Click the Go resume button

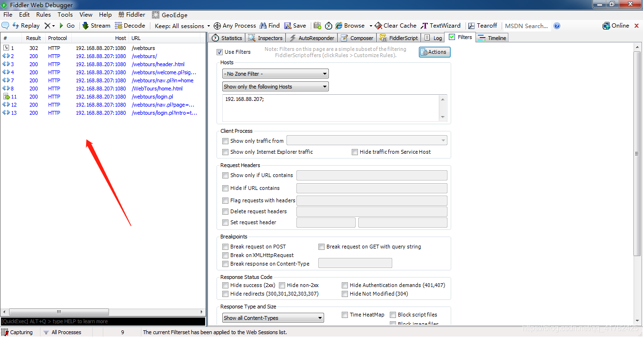click(x=67, y=26)
